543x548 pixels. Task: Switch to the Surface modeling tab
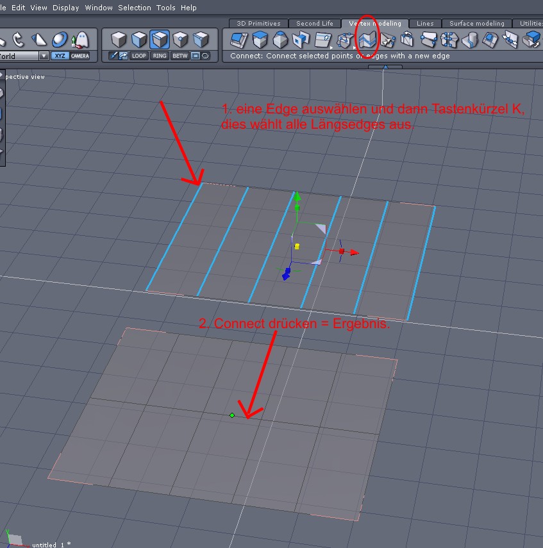pos(476,24)
